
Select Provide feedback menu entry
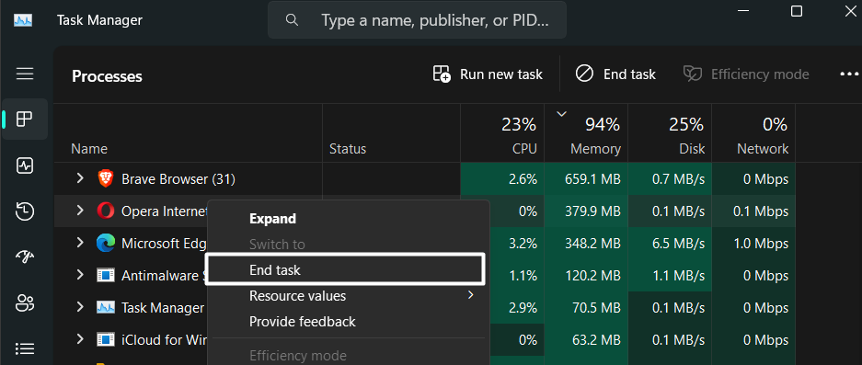click(x=303, y=322)
